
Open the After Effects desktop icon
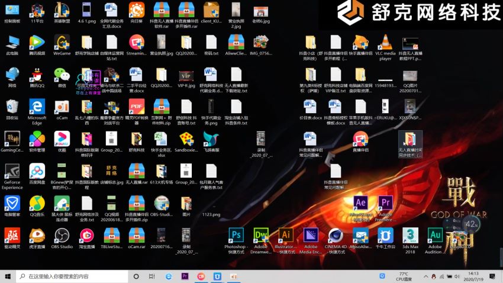(x=360, y=203)
